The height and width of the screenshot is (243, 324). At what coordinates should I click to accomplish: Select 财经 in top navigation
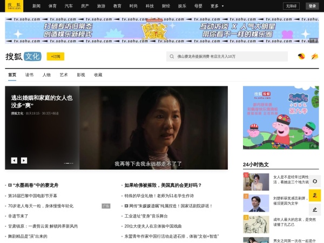tap(166, 6)
